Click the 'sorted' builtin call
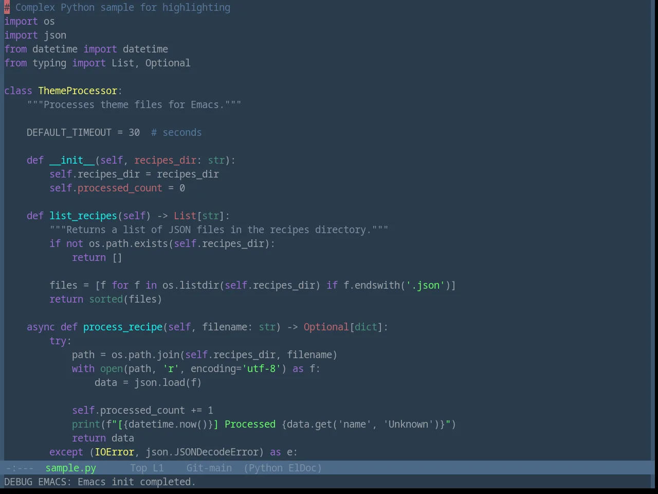This screenshot has height=494, width=658. [x=106, y=299]
